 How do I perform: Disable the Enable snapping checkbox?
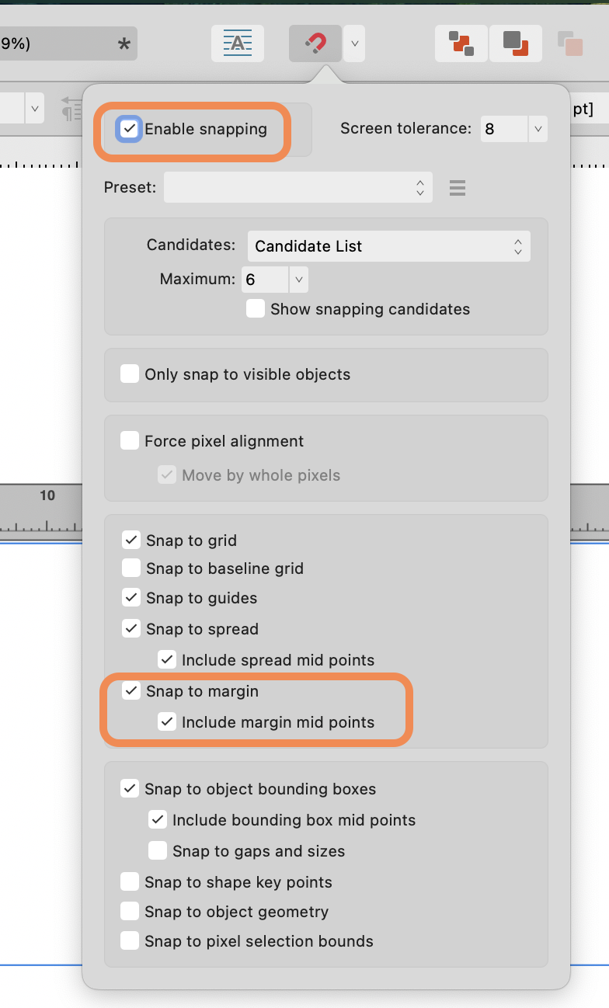click(129, 129)
